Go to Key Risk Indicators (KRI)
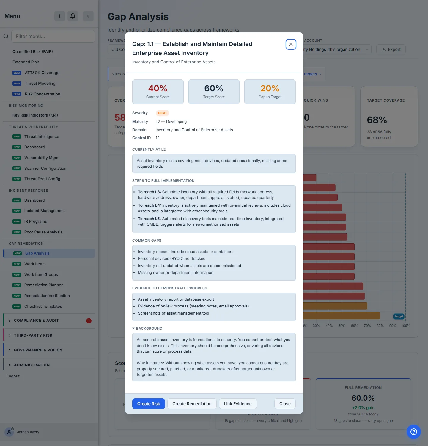This screenshot has width=428, height=446. tap(35, 115)
